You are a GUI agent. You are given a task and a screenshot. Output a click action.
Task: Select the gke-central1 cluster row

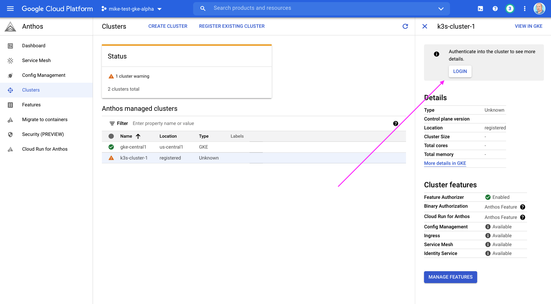point(254,147)
